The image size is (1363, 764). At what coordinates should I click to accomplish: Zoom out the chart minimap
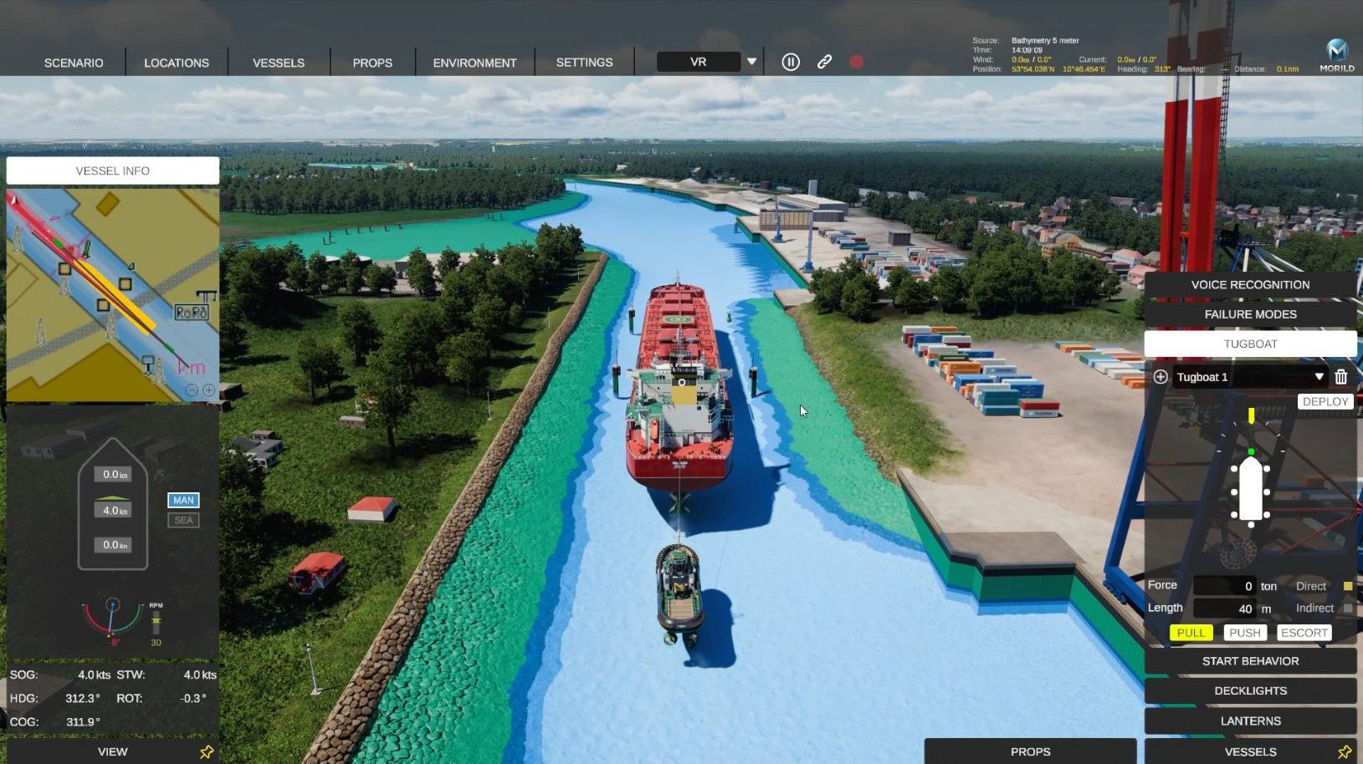[x=192, y=390]
